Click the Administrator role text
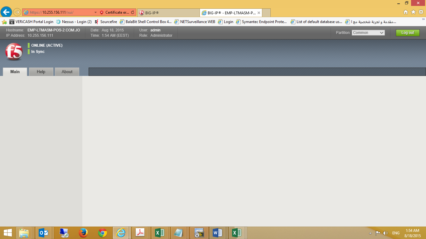426x239 pixels. click(161, 35)
